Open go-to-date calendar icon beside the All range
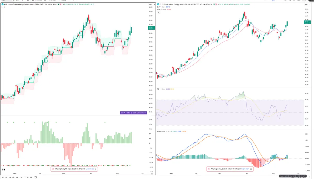 pyautogui.click(x=36, y=177)
